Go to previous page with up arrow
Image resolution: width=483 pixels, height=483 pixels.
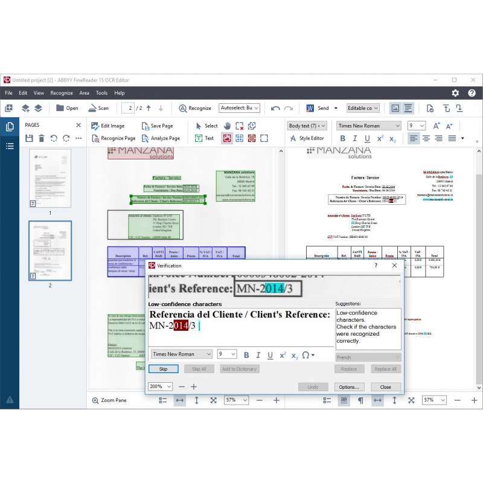click(149, 108)
